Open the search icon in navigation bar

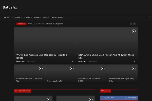147,17
